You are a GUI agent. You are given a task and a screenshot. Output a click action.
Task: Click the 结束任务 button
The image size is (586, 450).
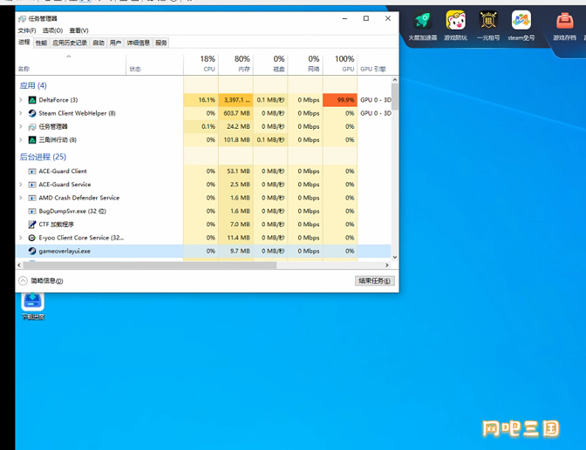pos(374,280)
